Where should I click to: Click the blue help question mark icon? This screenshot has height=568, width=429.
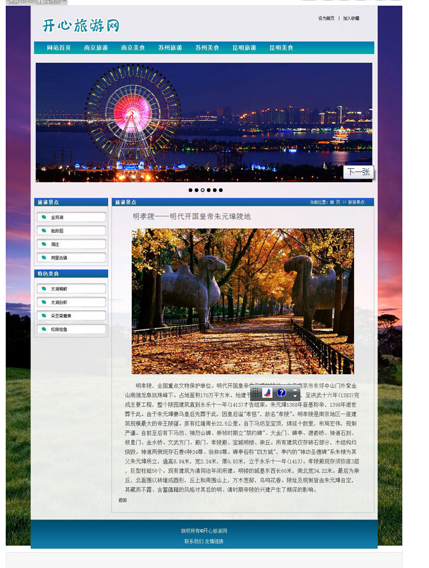pos(281,393)
